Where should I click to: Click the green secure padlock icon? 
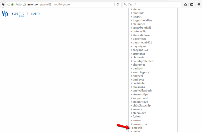pyautogui.click(x=13, y=4)
